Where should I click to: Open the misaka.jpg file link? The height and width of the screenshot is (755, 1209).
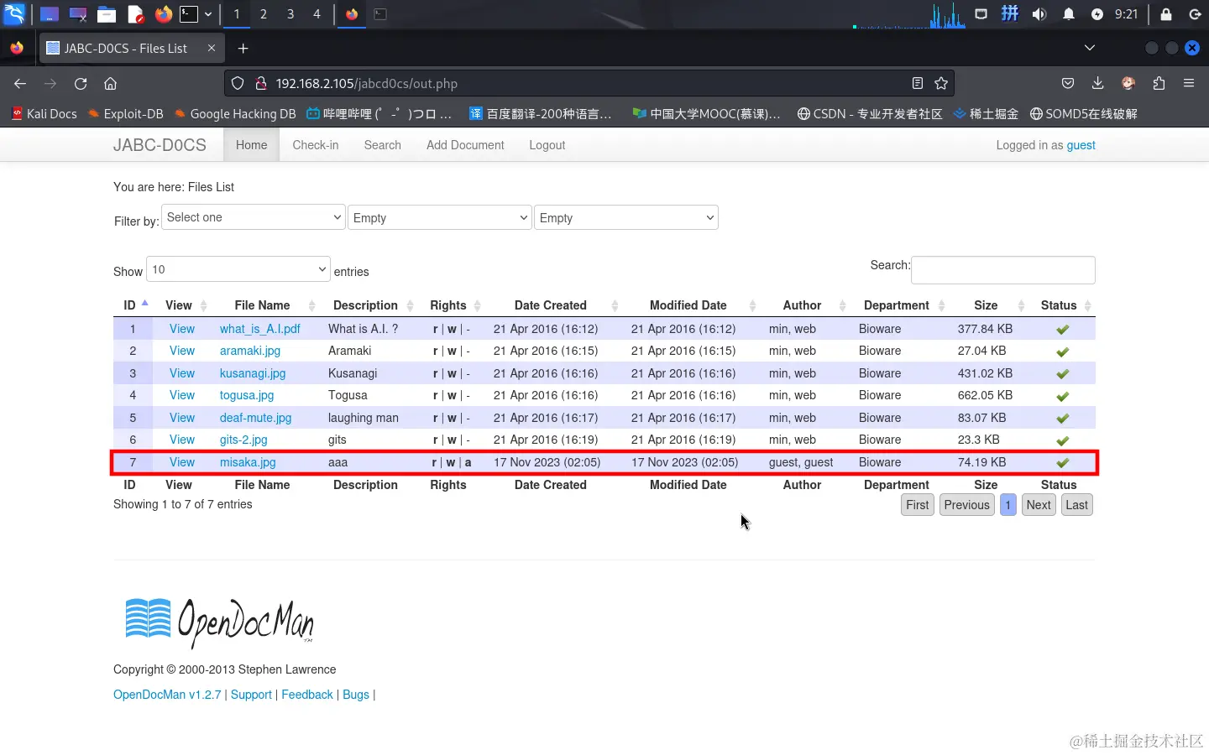(248, 462)
